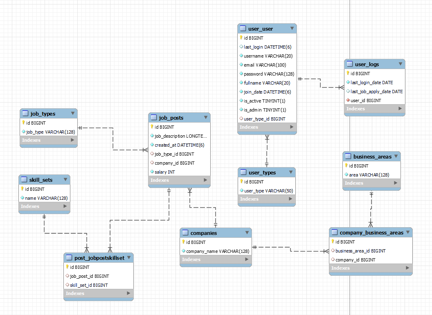Click the user_types table icon
432x315 pixels.
click(243, 172)
